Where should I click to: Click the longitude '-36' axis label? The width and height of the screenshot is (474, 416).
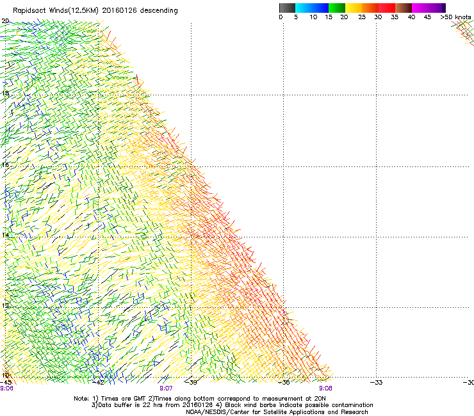(x=284, y=383)
